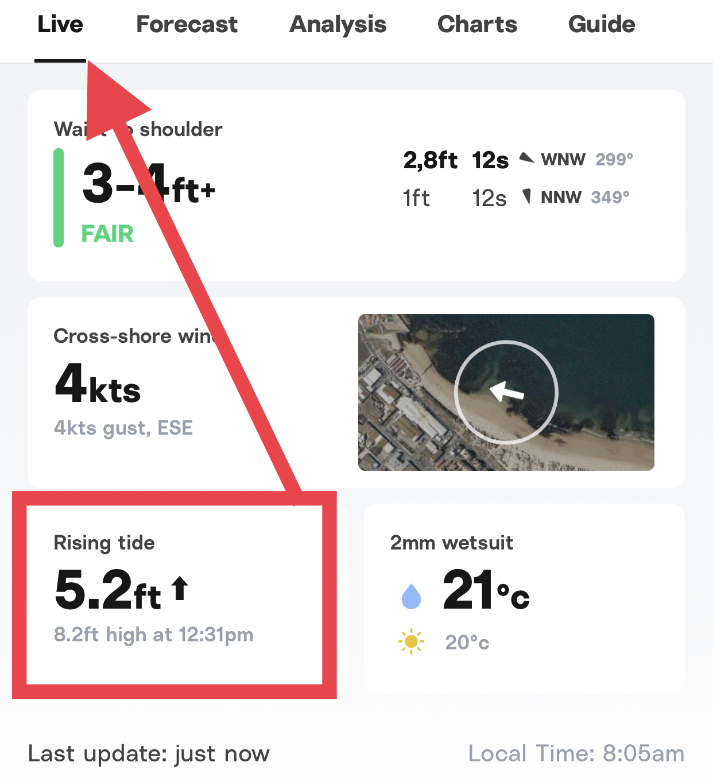This screenshot has width=713, height=778.
Task: Open the Analysis tab
Action: [x=338, y=25]
